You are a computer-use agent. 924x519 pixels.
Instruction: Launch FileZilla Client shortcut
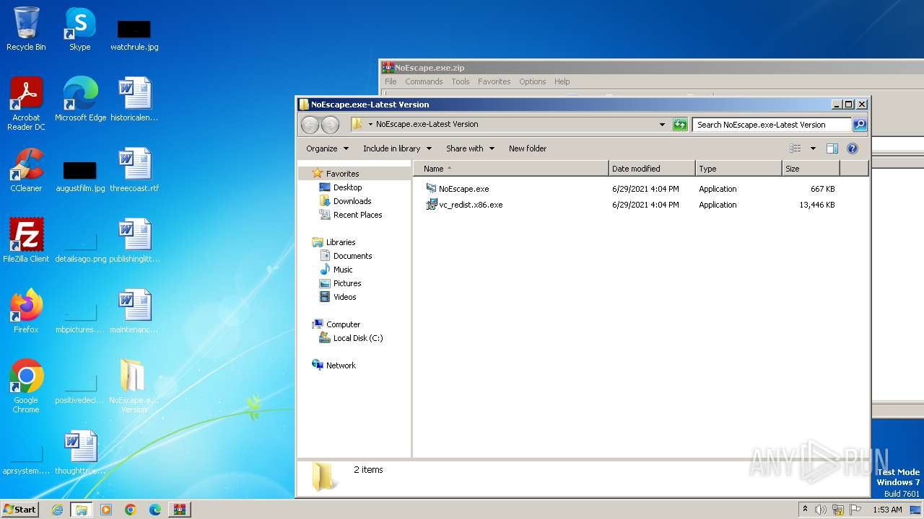pos(26,240)
